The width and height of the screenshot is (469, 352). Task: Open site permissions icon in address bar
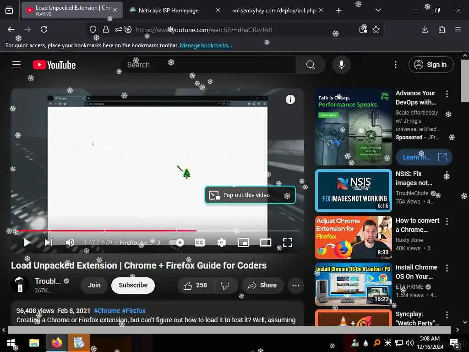119,29
